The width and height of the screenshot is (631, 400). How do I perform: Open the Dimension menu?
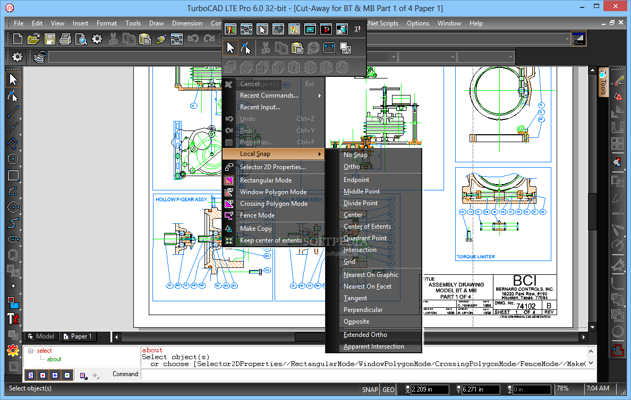(x=187, y=23)
